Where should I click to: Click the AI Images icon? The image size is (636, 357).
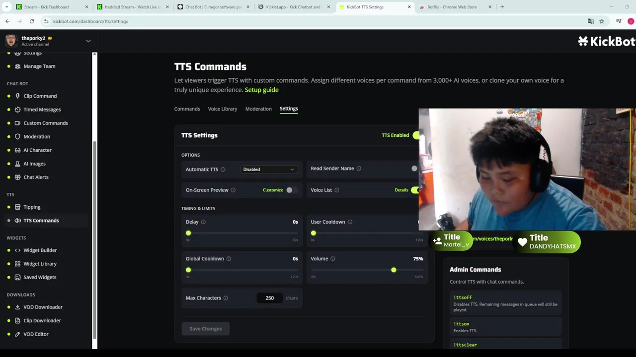(x=18, y=164)
